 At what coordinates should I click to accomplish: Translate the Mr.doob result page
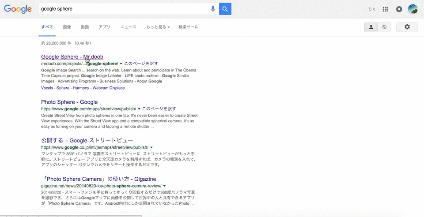141,64
